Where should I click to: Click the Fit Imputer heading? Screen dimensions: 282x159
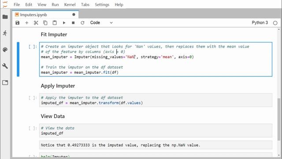coord(54,34)
